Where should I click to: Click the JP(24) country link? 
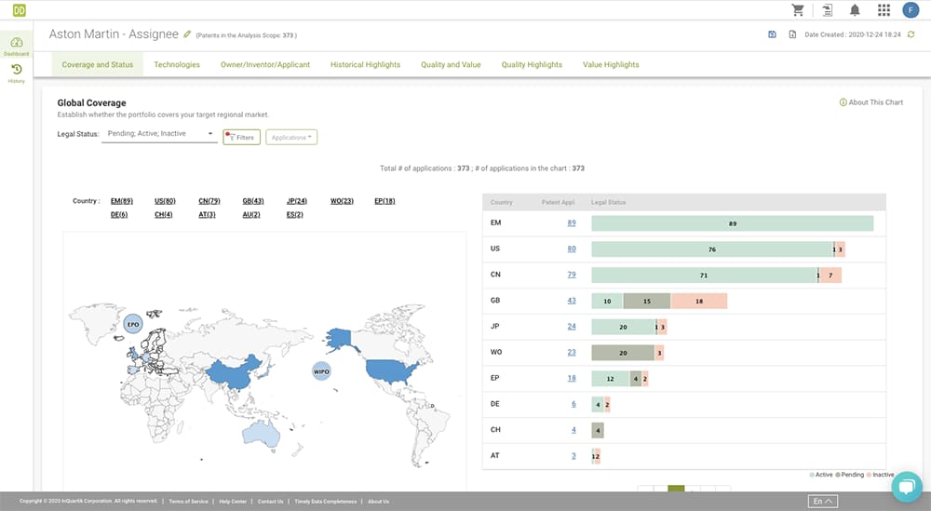tap(297, 201)
